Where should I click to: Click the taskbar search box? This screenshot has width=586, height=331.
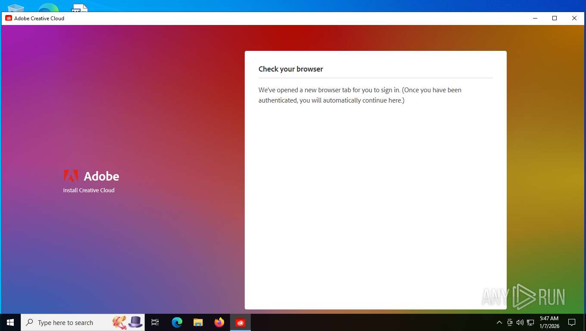[83, 322]
